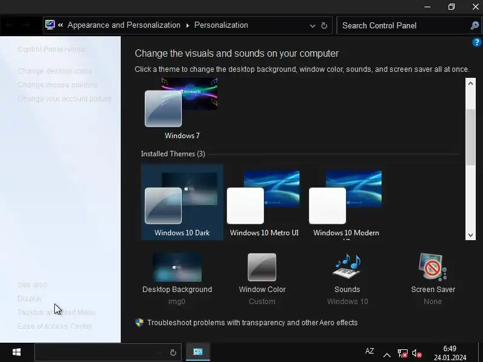Click the muted volume tray icon

[x=417, y=354]
